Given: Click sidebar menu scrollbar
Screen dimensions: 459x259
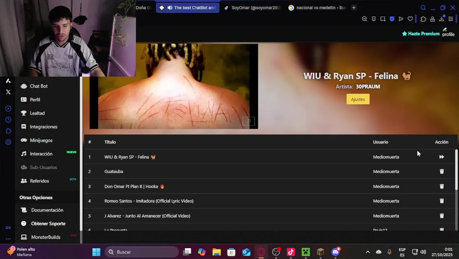Looking at the screenshot, I should tap(81, 154).
